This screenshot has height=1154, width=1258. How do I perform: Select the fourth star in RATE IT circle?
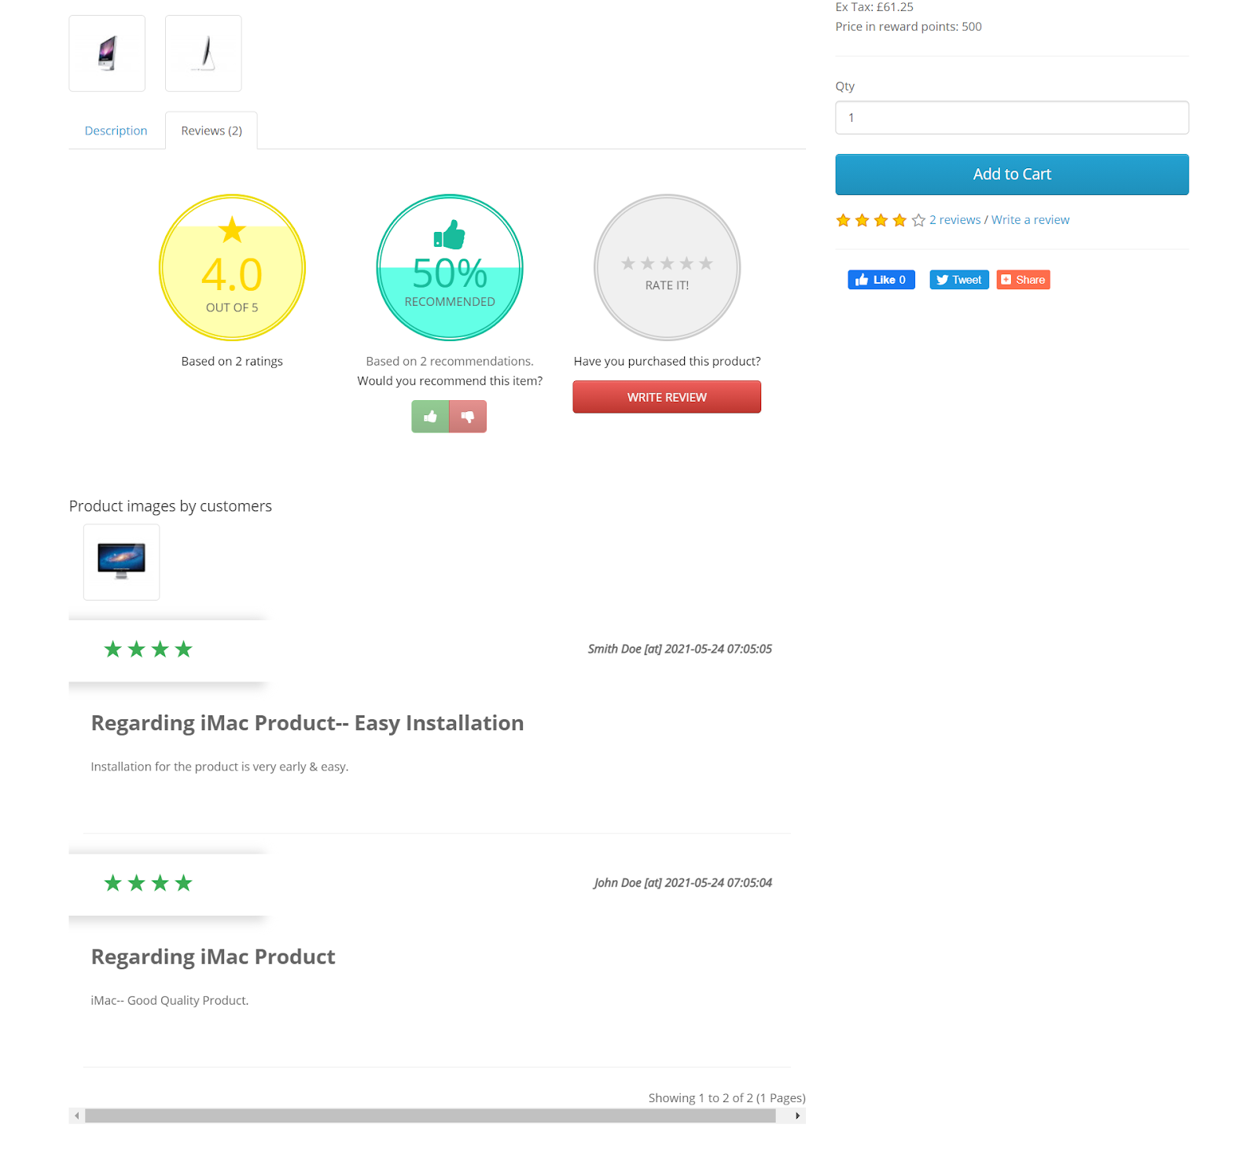pyautogui.click(x=686, y=263)
